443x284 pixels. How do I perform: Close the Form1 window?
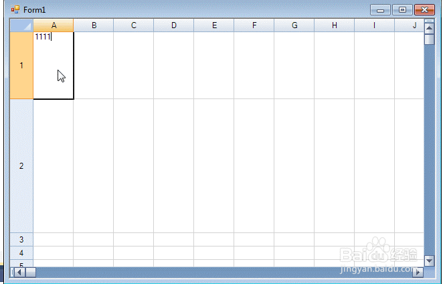[x=424, y=10]
